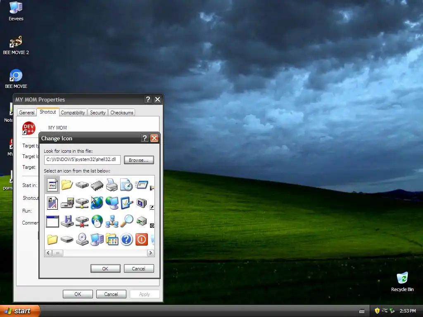Select the Eevees desktop icon
The height and width of the screenshot is (317, 423).
(16, 11)
